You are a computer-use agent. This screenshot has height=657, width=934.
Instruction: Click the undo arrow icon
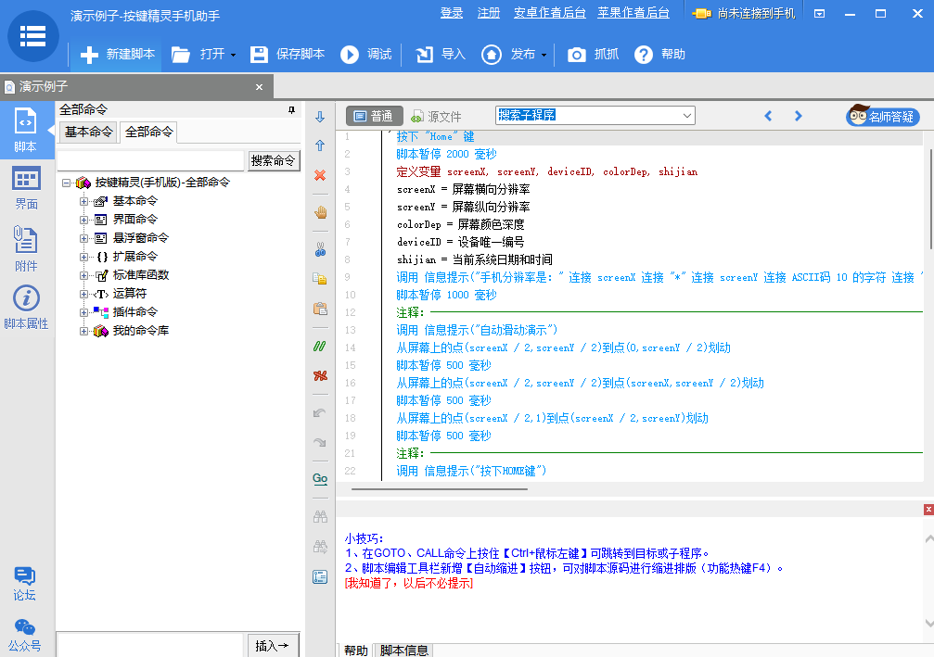point(320,411)
